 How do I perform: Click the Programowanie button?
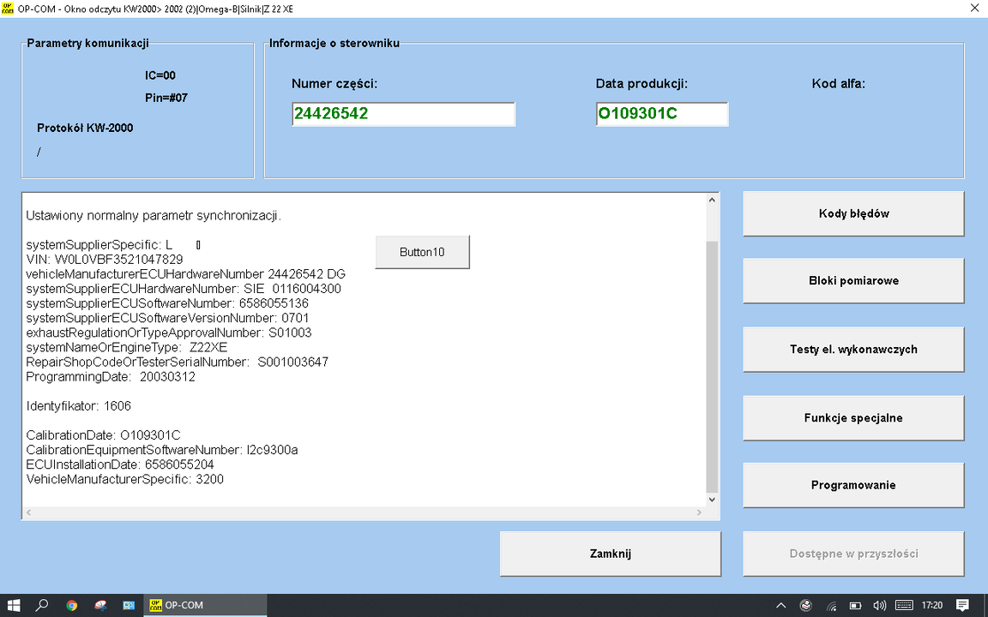coord(853,485)
